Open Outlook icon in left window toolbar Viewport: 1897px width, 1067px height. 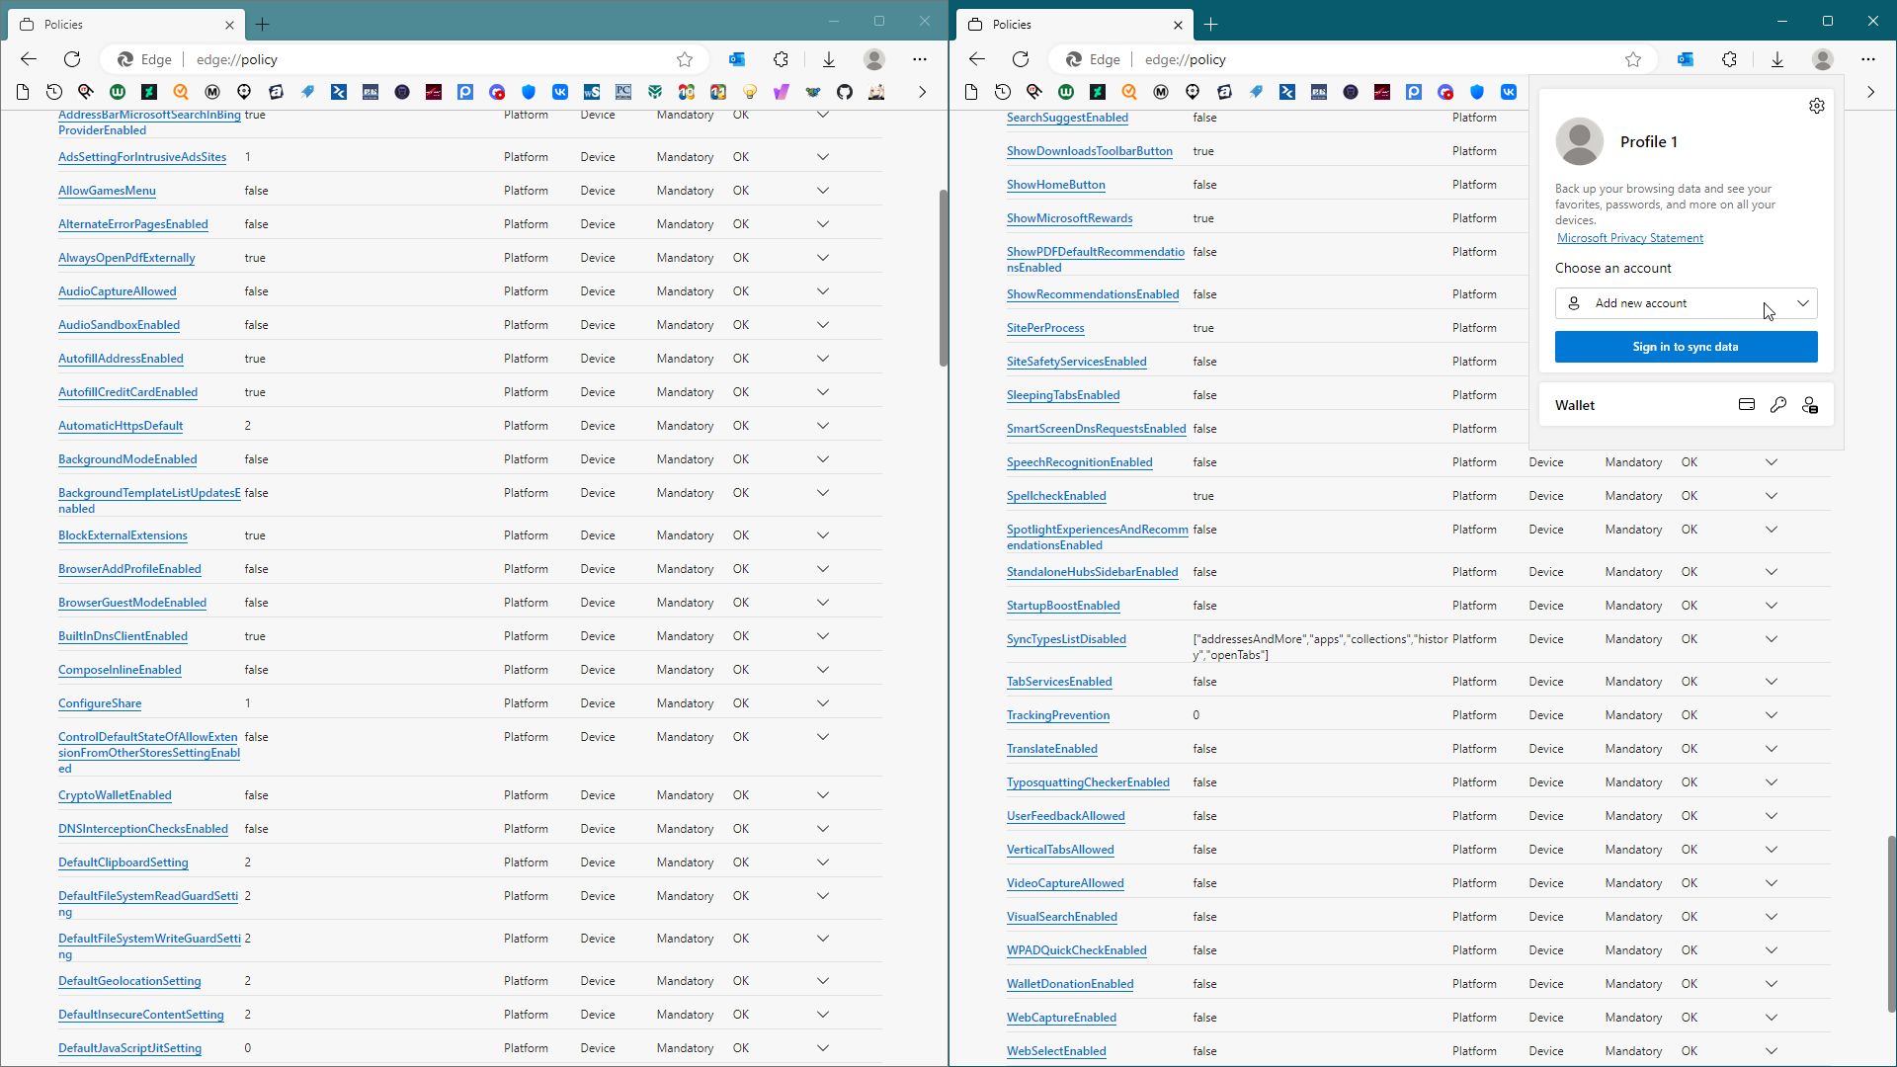tap(737, 59)
